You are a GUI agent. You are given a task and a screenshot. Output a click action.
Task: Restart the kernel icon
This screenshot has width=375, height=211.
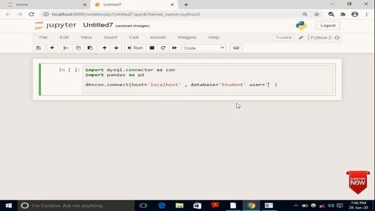tap(163, 48)
